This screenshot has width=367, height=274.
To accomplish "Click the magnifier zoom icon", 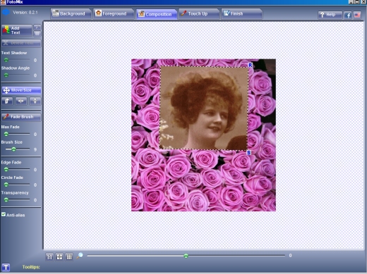I will 80,256.
